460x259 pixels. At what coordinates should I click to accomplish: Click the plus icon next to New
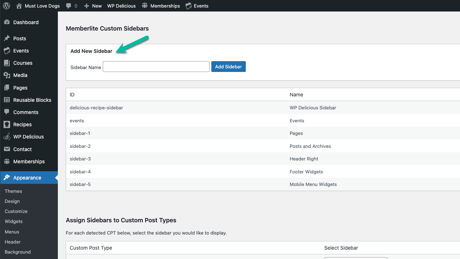coord(87,6)
